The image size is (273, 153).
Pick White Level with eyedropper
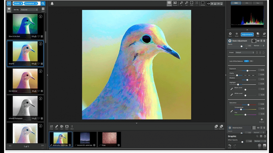[x=232, y=95]
